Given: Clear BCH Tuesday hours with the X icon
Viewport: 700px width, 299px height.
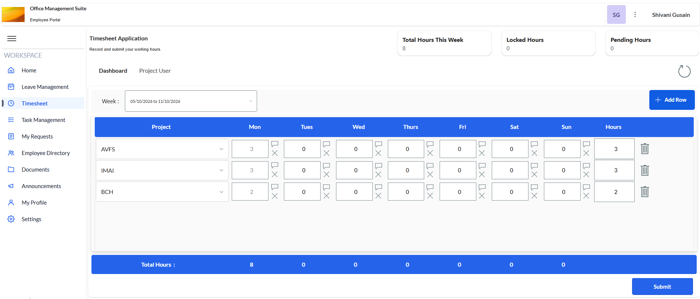Looking at the screenshot, I should point(326,196).
